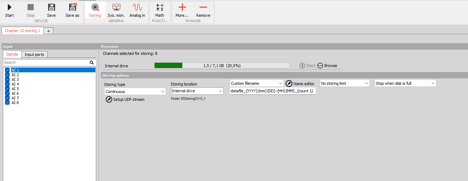Image resolution: width=468 pixels, height=181 pixels.
Task: Click the Folder: DSStoringCh10_1 text
Action: (188, 99)
